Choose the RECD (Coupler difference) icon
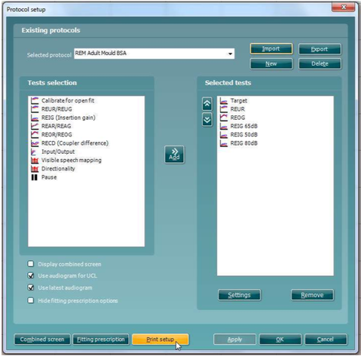The image size is (361, 356). (35, 143)
